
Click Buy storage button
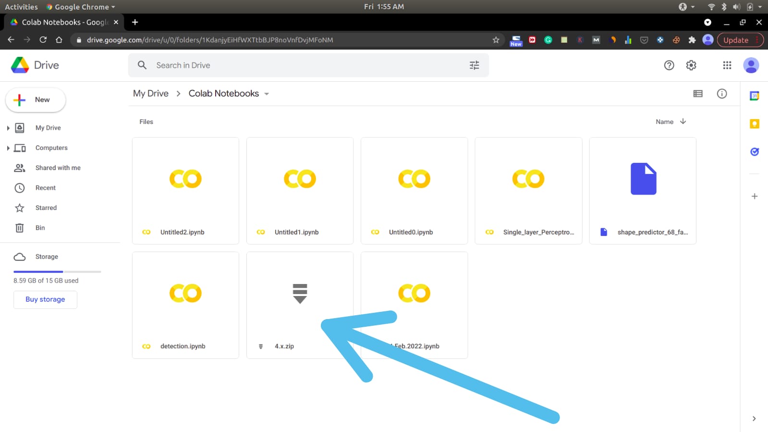point(45,299)
